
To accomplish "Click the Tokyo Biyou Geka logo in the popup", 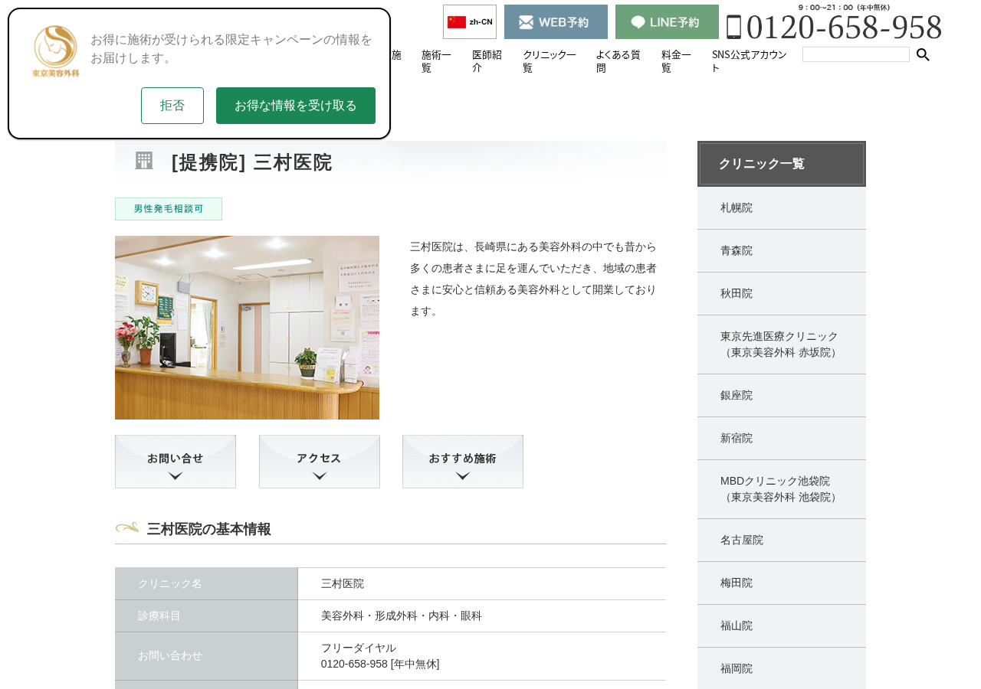I will (56, 51).
